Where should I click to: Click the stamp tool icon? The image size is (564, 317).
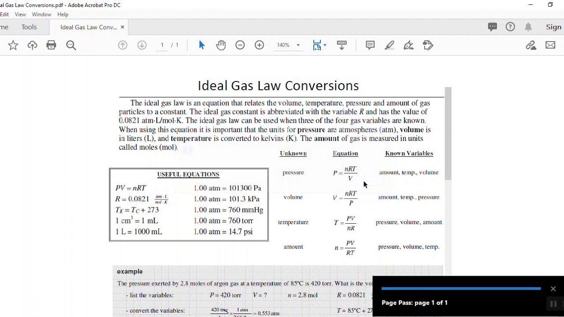tap(428, 45)
